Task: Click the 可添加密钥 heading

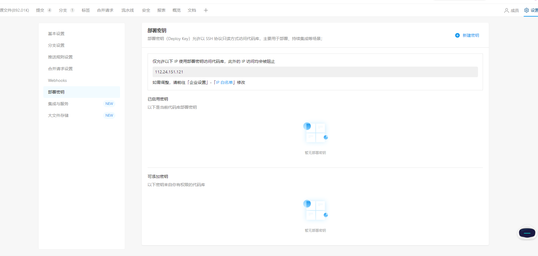Action: 158,177
